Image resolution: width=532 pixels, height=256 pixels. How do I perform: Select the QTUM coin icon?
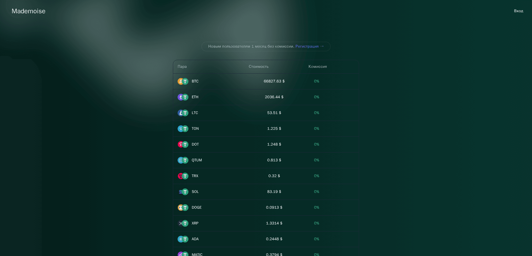pyautogui.click(x=183, y=160)
